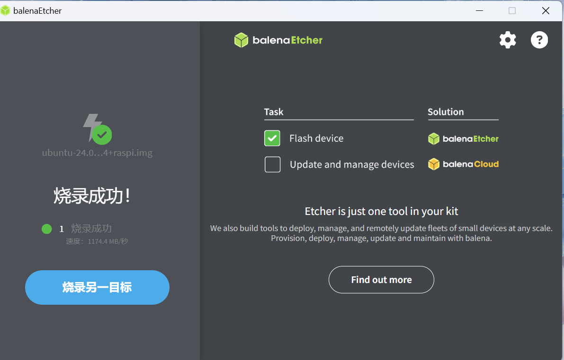The image size is (564, 360).
Task: Click the gray 烧录成功 result text next to count 1
Action: [x=91, y=229]
